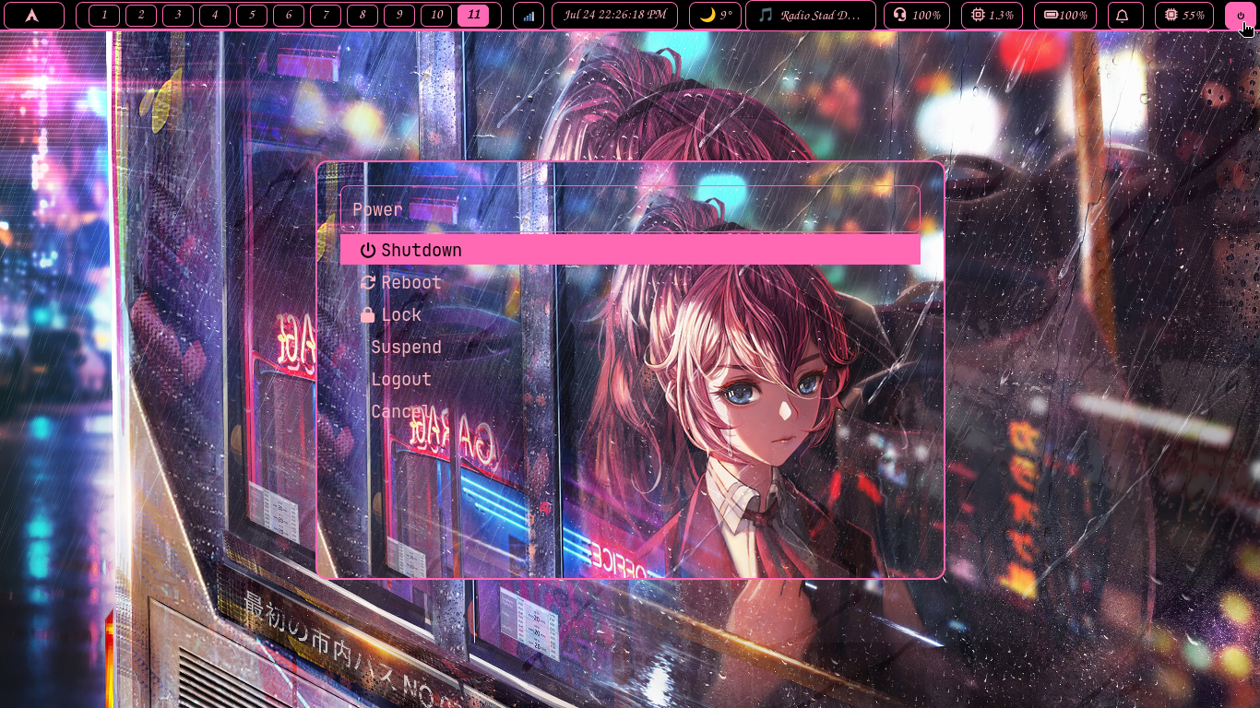
Task: Click the Radio Stad music player module
Action: (810, 16)
